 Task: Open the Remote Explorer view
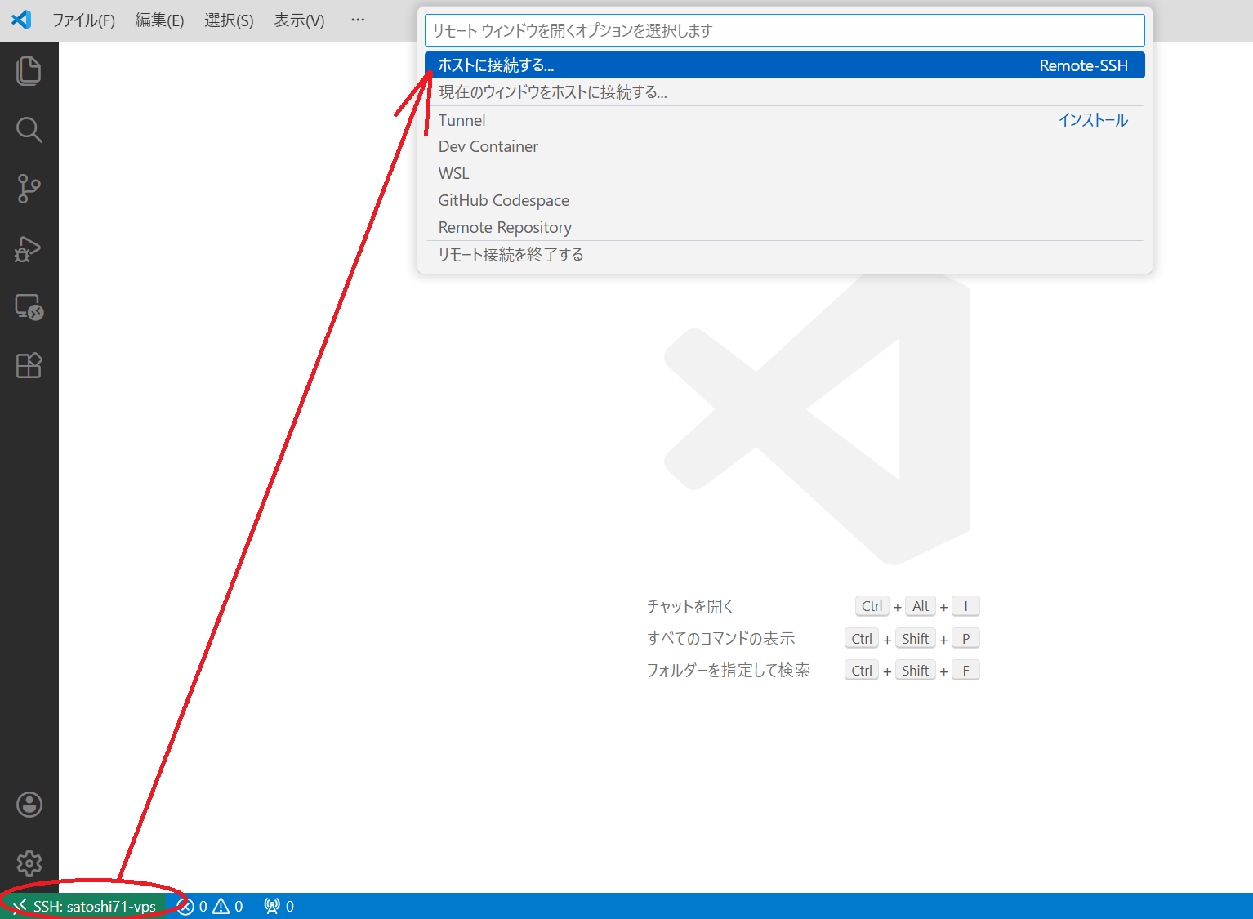(29, 308)
